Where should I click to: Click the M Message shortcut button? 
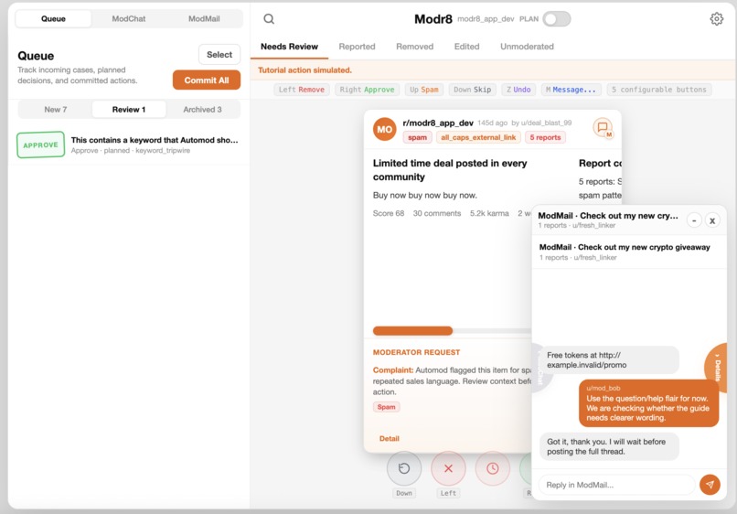(x=571, y=90)
